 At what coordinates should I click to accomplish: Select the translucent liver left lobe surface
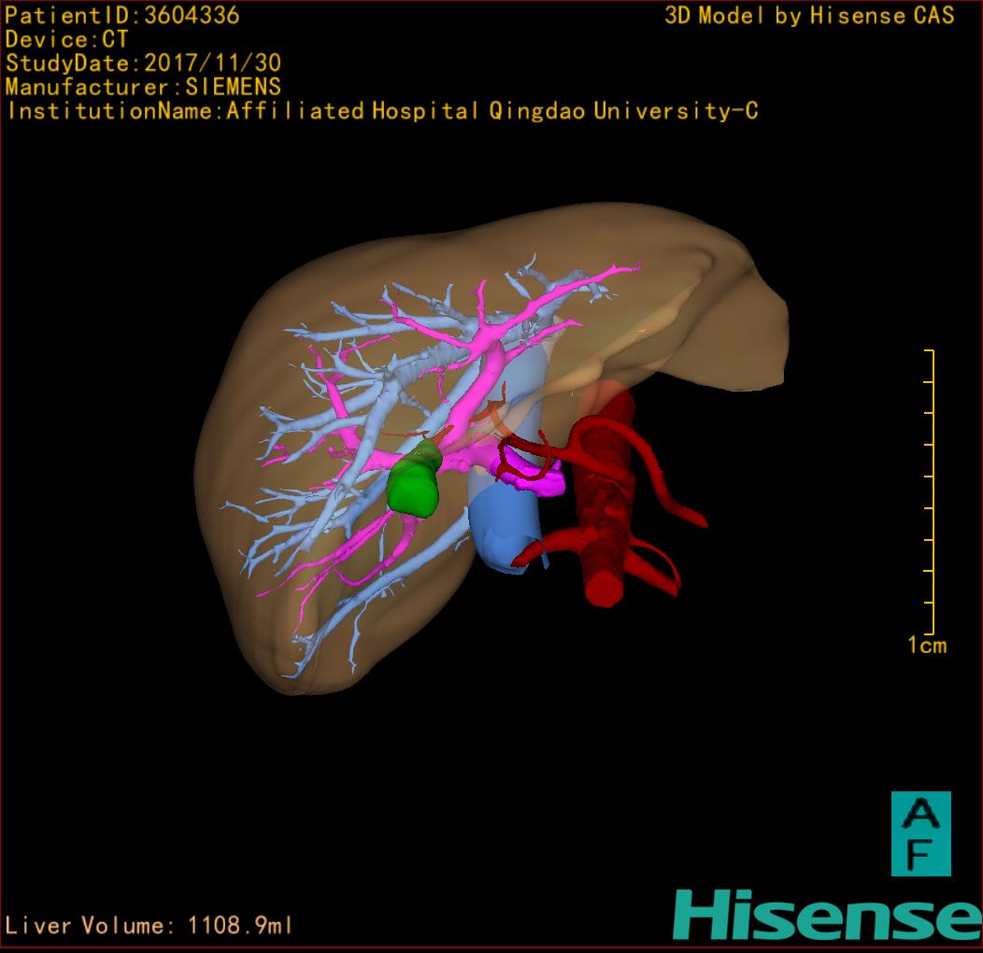(710, 318)
